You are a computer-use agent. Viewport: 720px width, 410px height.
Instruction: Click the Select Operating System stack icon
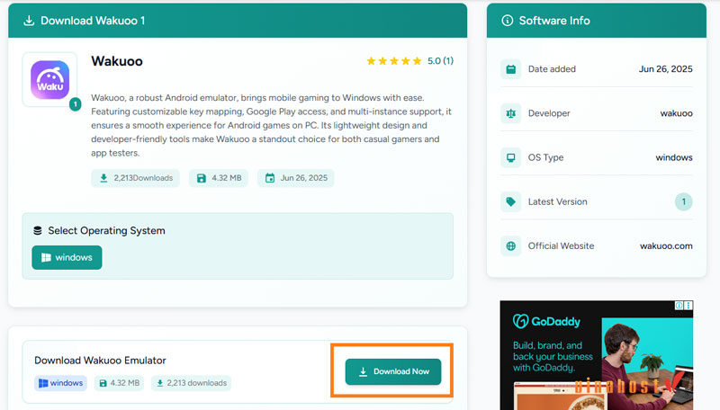(x=38, y=231)
